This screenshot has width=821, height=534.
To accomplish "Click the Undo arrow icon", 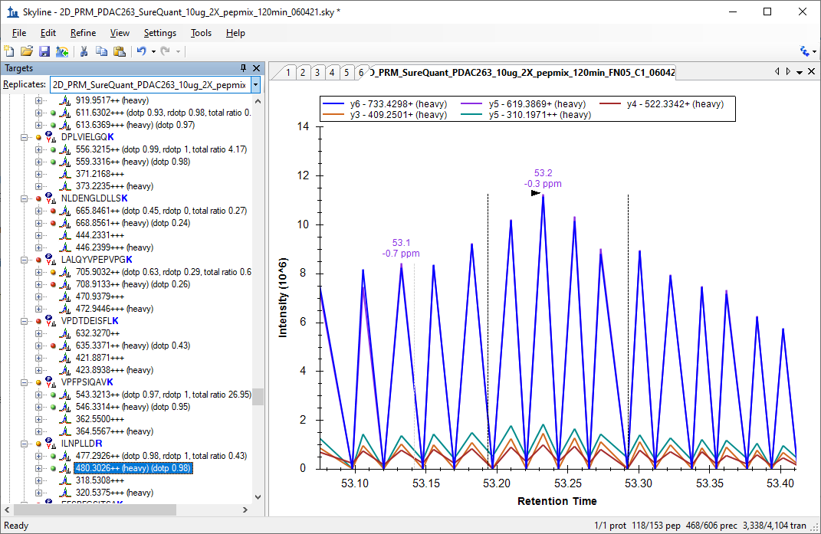I will [x=141, y=51].
